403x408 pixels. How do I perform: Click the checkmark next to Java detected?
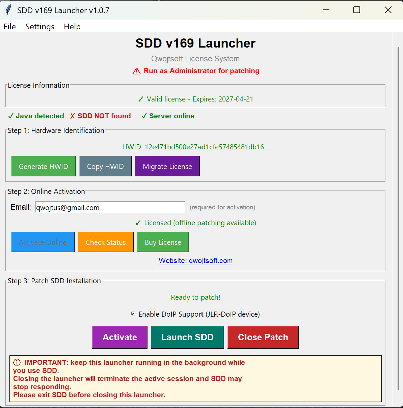tap(11, 116)
